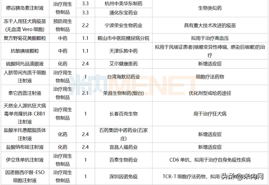Image resolution: width=269 pixels, height=185 pixels.
Task: Select '中药' in the 复方野菊花黄酮颗粒 row
Action: click(x=63, y=38)
